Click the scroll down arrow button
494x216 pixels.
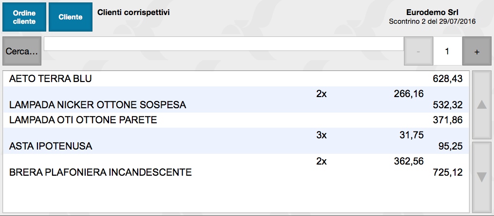pos(482,177)
